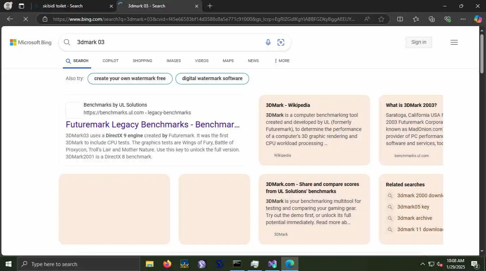Open Windows Start menu
The height and width of the screenshot is (271, 486).
8,264
